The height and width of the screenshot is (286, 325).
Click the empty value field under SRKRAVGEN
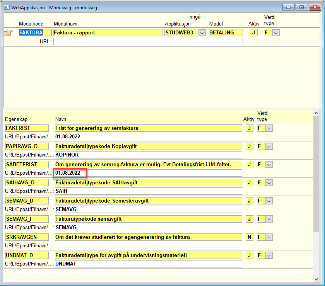(x=149, y=246)
